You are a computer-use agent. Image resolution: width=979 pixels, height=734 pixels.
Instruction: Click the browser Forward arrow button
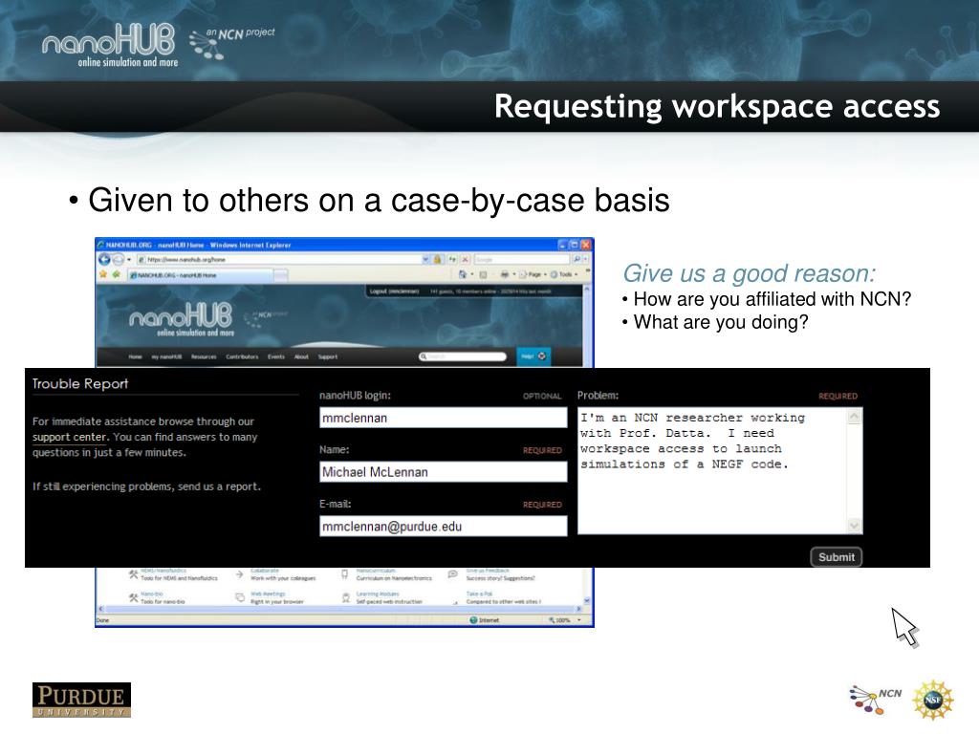pos(118,260)
